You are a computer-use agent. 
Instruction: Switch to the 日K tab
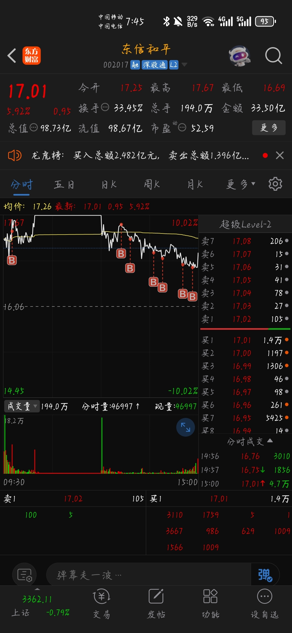(109, 185)
